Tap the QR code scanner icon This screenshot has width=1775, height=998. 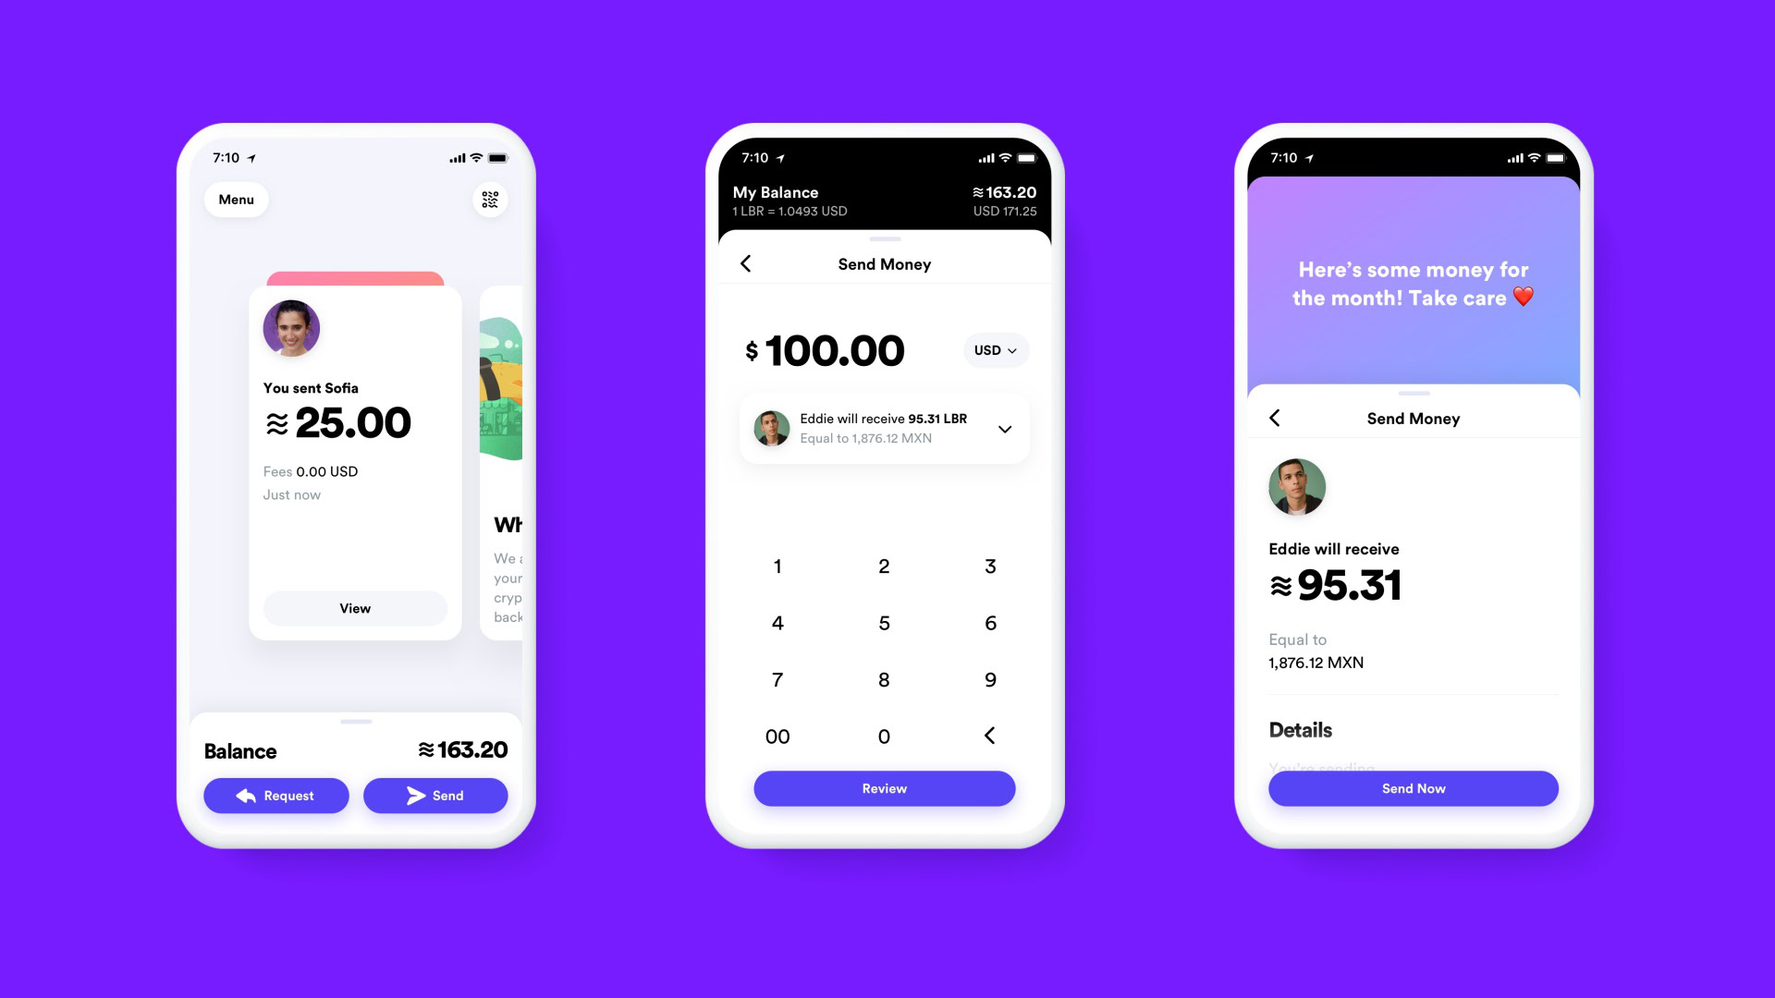[x=489, y=199]
